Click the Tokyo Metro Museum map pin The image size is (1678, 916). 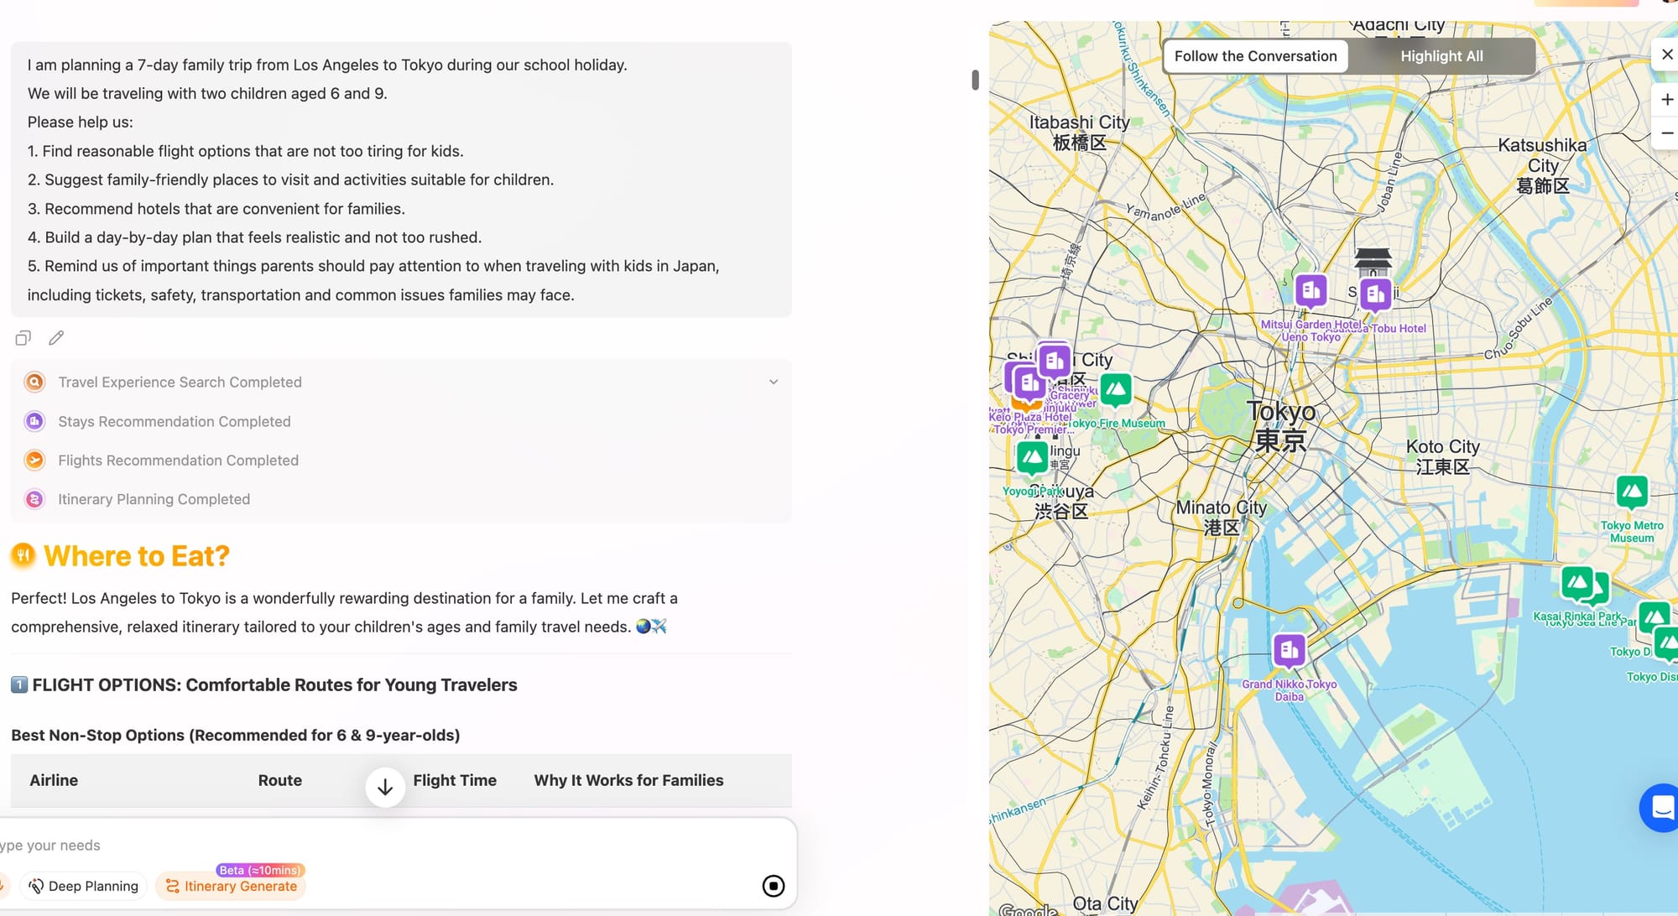click(x=1631, y=492)
